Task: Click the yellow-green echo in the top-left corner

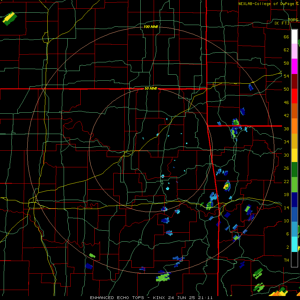Action: point(9,18)
